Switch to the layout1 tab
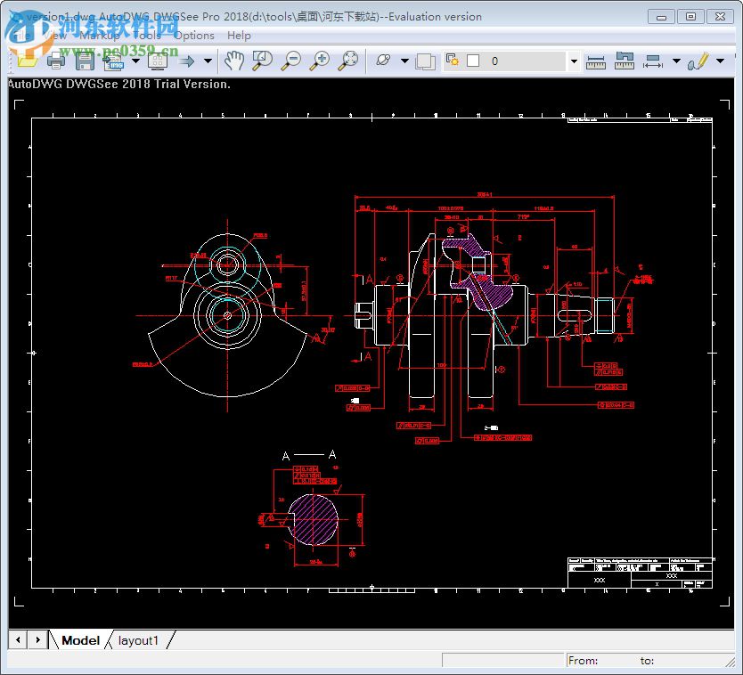Screen dimensions: 743x675 click(138, 640)
